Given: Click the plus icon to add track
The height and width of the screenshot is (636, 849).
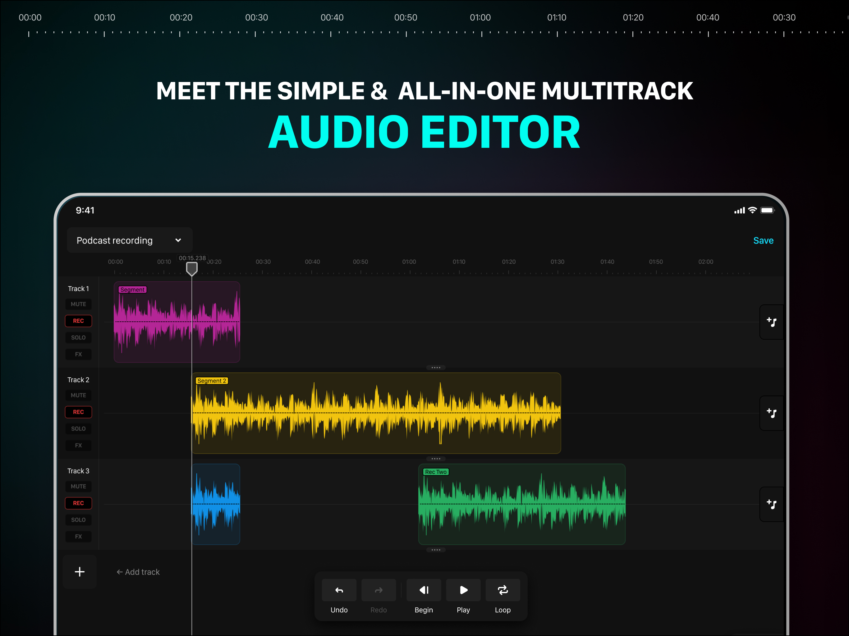Looking at the screenshot, I should tap(80, 572).
